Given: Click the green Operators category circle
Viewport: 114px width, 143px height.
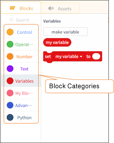Looking at the screenshot, I should pyautogui.click(x=10, y=44).
